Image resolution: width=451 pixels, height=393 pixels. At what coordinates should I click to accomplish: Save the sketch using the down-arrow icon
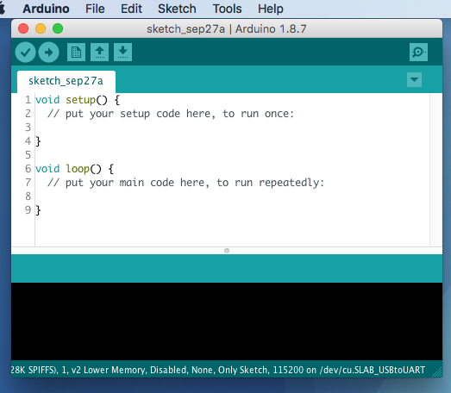coord(122,53)
